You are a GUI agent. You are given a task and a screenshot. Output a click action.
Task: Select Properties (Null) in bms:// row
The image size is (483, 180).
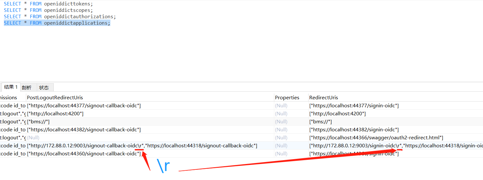point(291,122)
